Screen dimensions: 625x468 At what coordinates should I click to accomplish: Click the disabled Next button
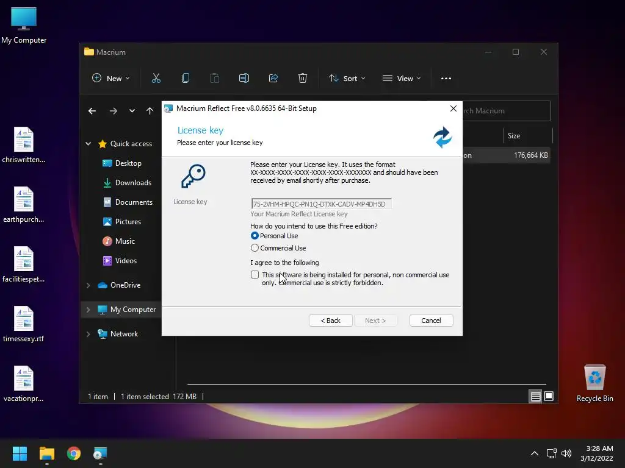(x=375, y=321)
